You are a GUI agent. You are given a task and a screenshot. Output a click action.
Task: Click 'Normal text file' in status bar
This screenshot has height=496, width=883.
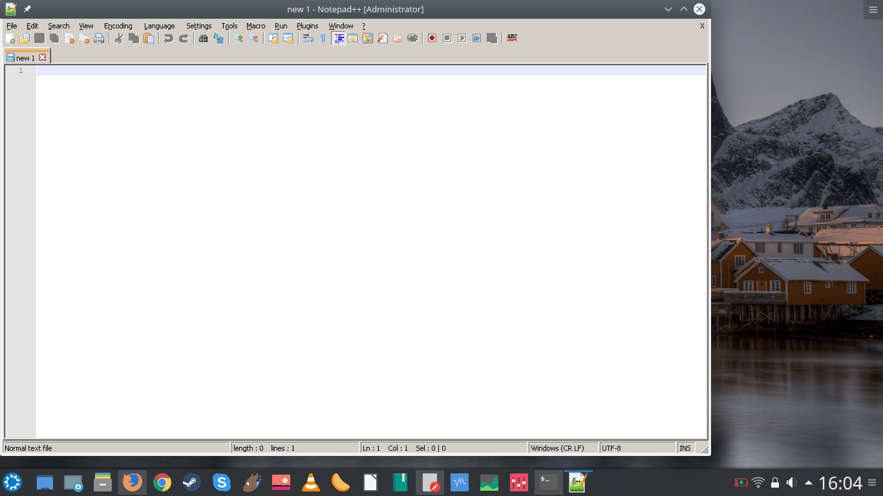point(116,448)
